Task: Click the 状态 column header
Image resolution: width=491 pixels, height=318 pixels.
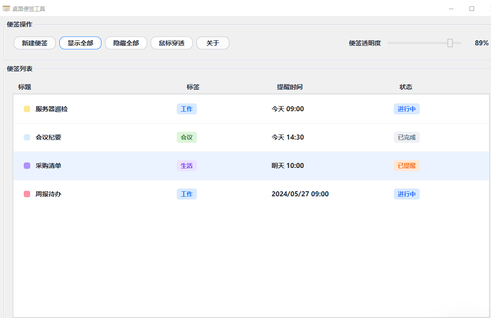Action: coord(406,87)
